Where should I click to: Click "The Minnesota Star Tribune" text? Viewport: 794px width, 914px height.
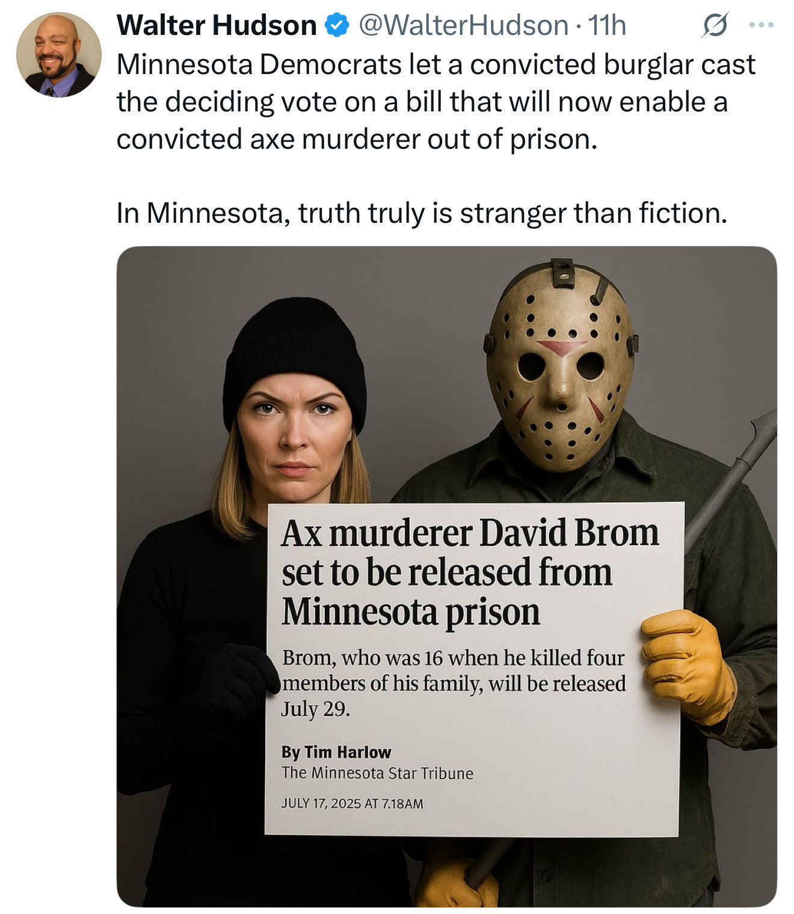coord(377,773)
